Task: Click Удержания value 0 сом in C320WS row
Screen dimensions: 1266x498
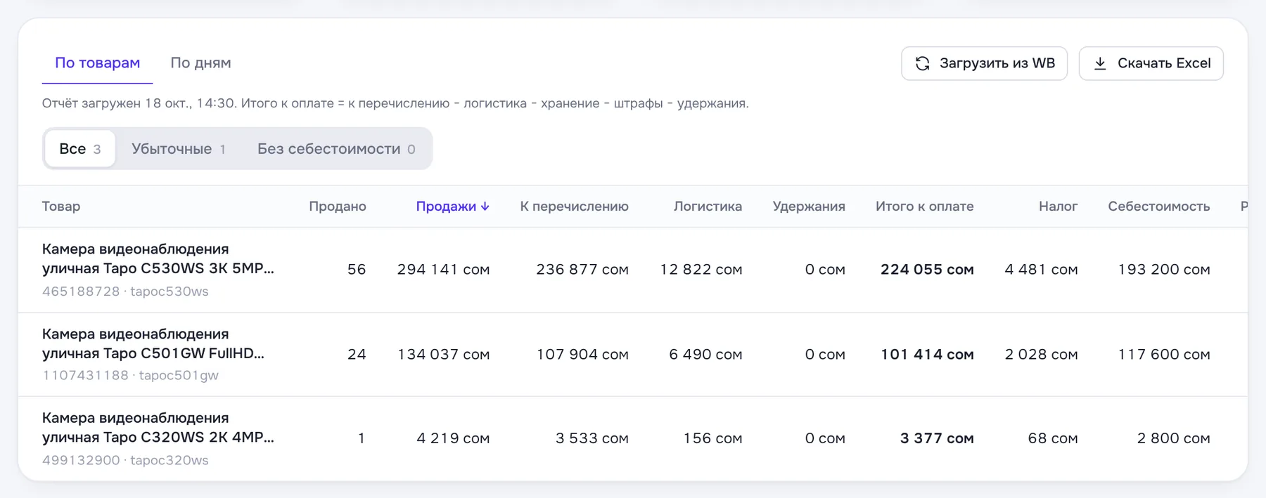Action: coord(825,438)
